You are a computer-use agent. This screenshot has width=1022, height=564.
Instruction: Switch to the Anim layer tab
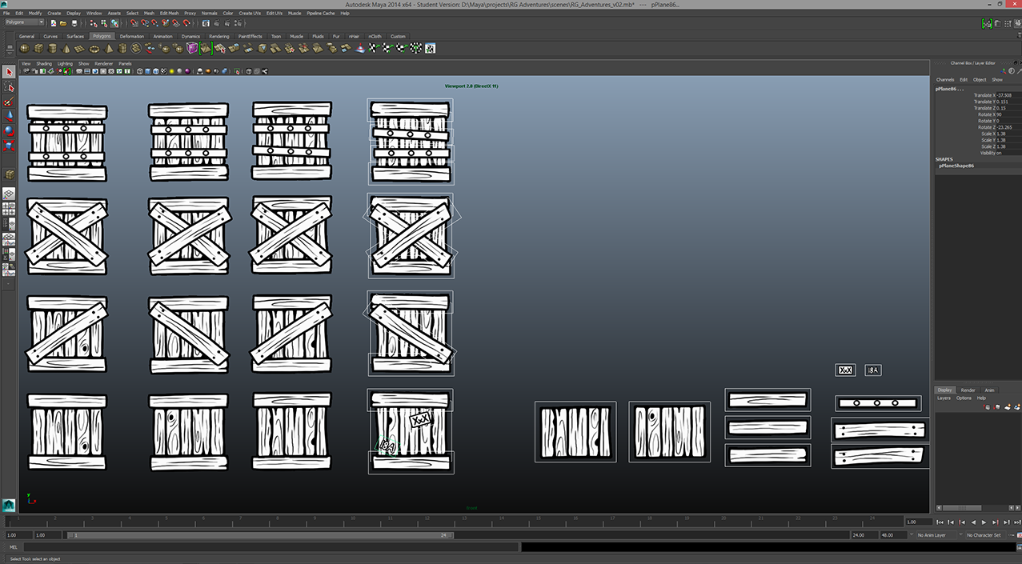point(989,390)
